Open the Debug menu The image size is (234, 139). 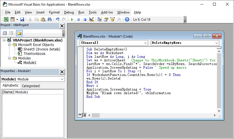point(69,12)
